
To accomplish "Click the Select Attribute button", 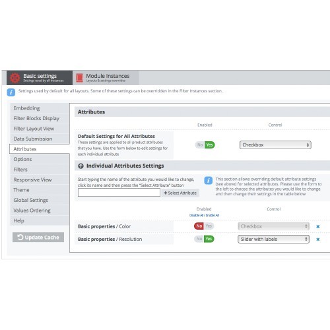I will coord(180,193).
